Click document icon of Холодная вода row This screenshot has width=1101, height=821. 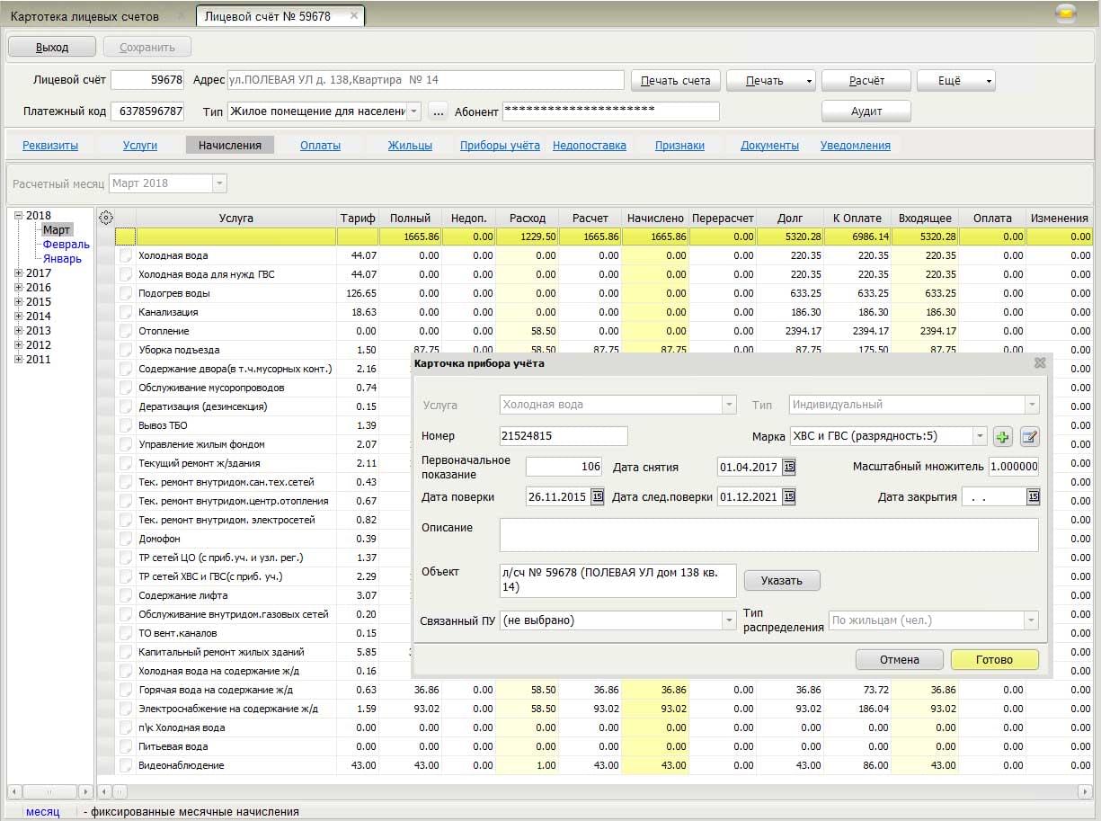pos(126,255)
